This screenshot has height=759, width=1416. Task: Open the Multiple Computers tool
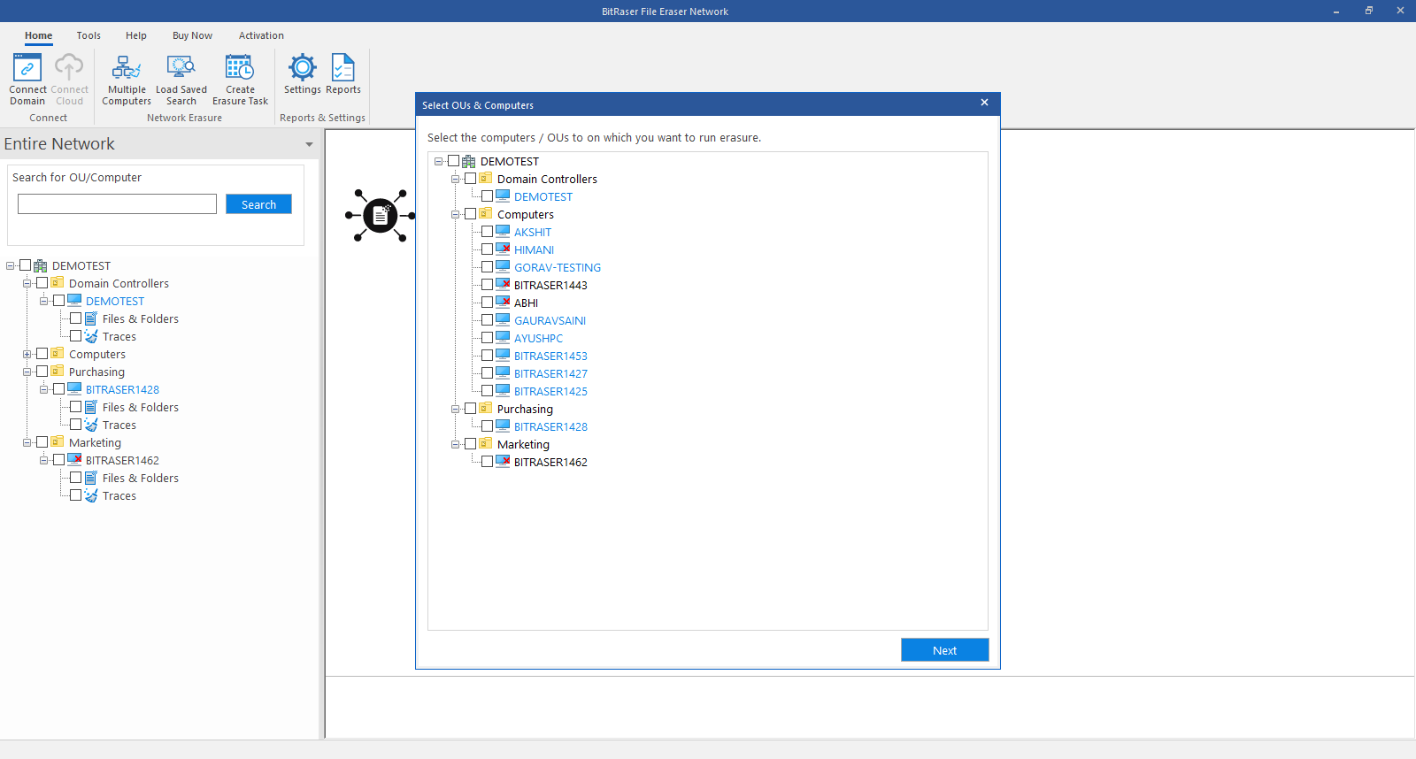pyautogui.click(x=127, y=79)
